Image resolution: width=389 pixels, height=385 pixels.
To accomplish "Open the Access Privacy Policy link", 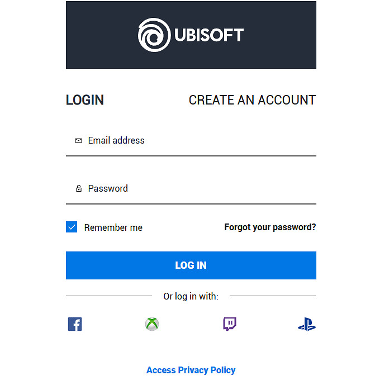I will tap(191, 370).
